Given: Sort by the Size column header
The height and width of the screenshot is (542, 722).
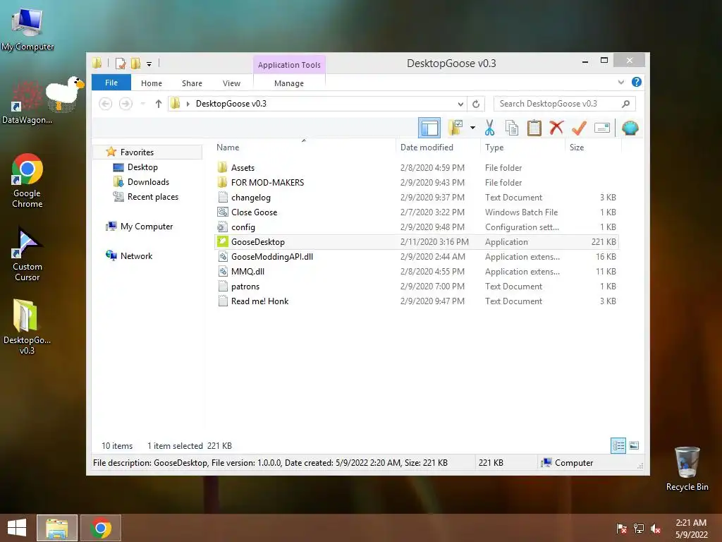Looking at the screenshot, I should point(577,147).
